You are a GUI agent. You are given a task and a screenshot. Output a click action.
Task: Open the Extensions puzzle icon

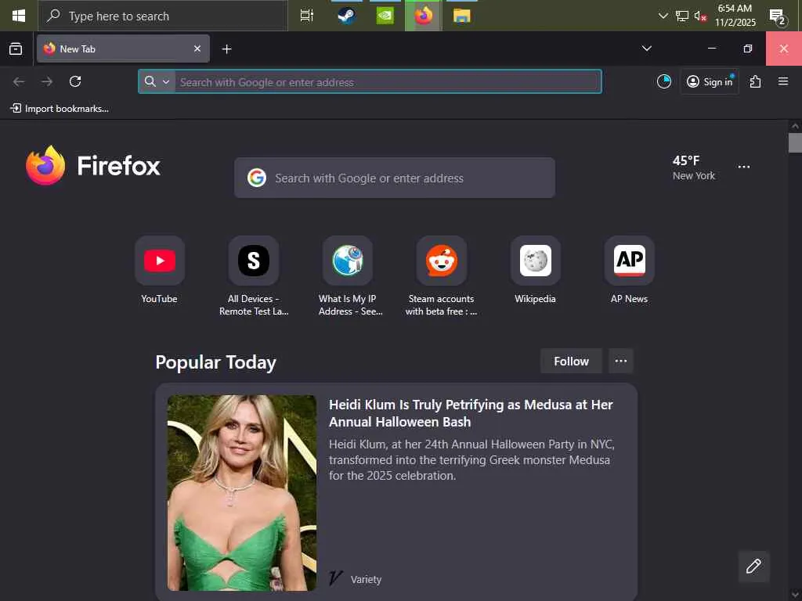[755, 81]
